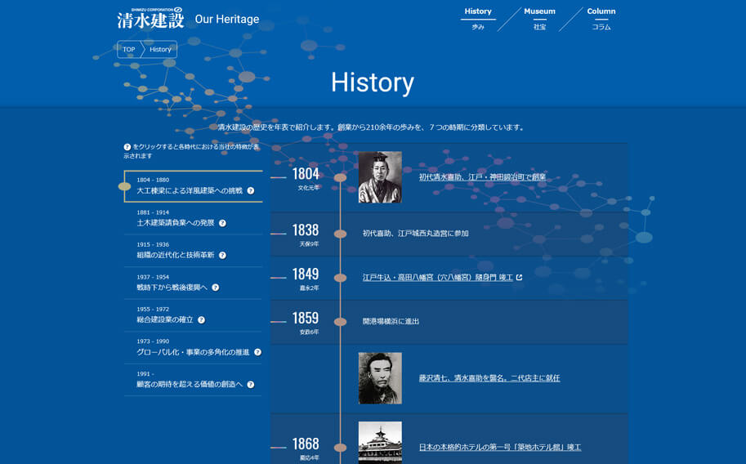Click help icon beside 1881 - 1914 period
The image size is (746, 464).
[222, 223]
